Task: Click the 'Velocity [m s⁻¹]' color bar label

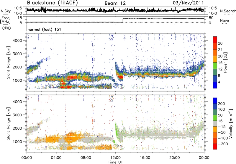Action: click(231, 123)
